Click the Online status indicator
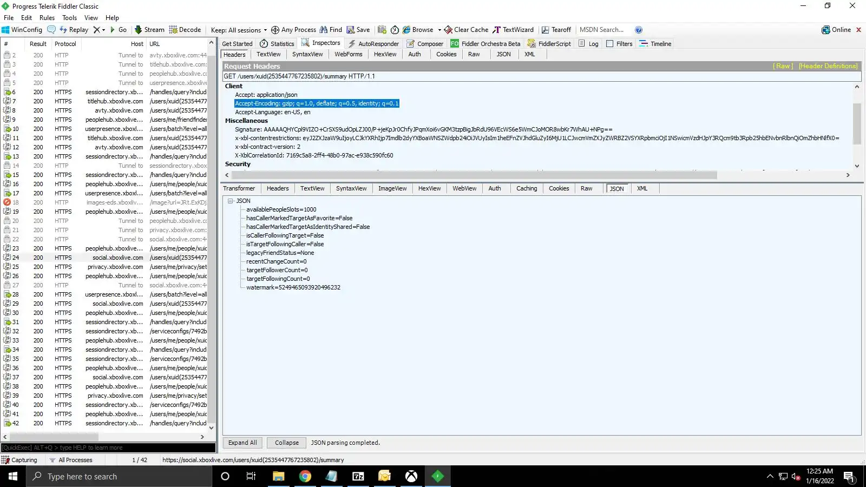Viewport: 866px width, 487px height. [837, 30]
